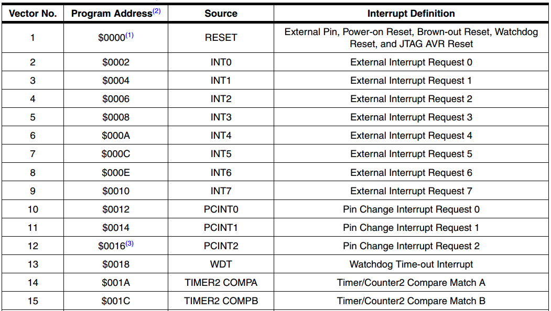Click the Interrupt Definition column header

(x=411, y=14)
